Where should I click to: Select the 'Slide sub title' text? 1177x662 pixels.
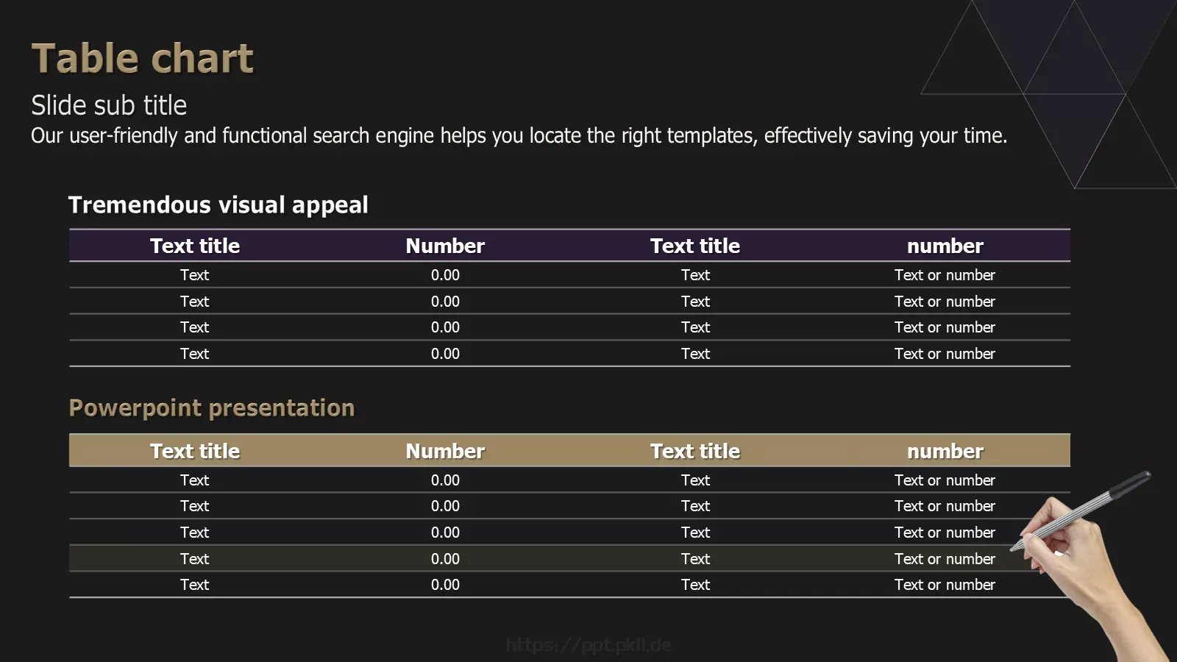pos(109,105)
